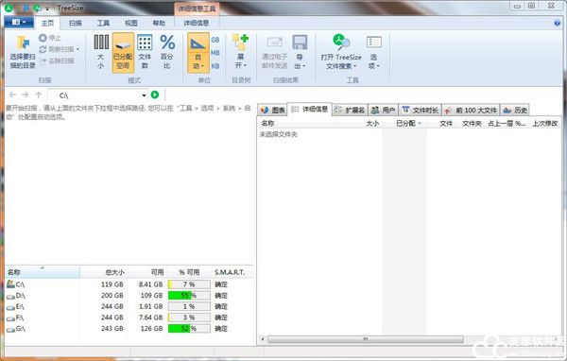Open the 展开 expand dropdown
567x361 pixels.
(240, 61)
